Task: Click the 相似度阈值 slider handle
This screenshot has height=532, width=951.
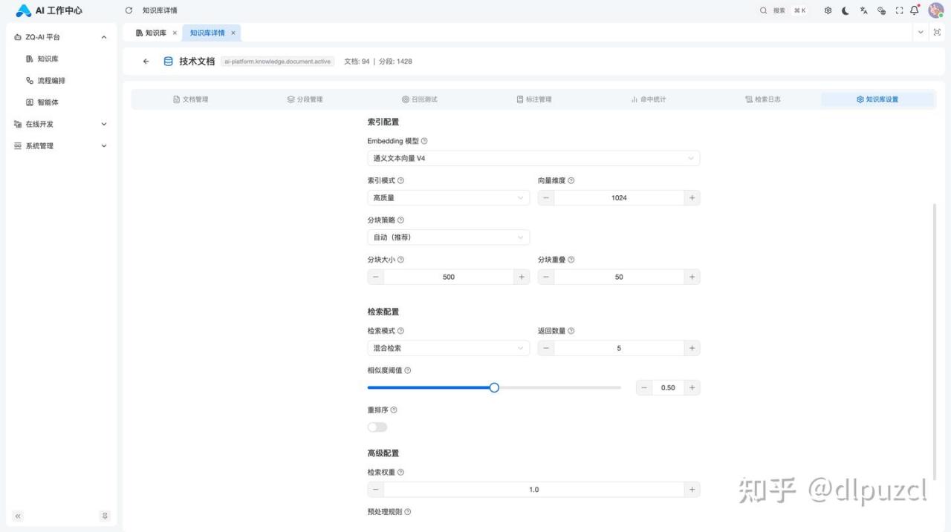Action: (494, 387)
